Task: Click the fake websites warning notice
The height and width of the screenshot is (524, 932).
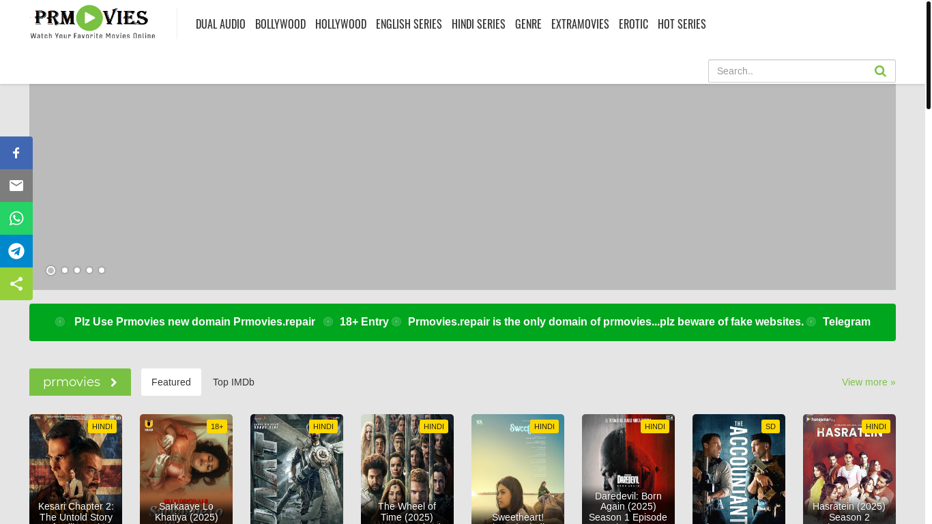Action: click(x=606, y=322)
